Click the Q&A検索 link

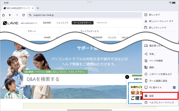pyautogui.click(x=47, y=37)
